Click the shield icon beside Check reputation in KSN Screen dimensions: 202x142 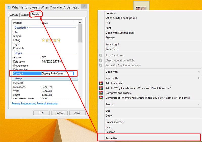coord(101,60)
